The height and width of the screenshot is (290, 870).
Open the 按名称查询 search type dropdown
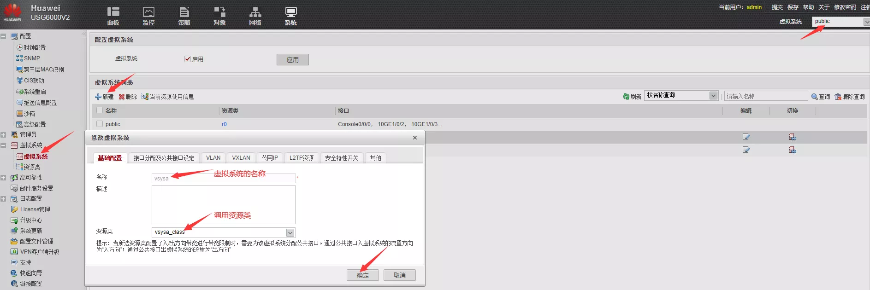(713, 96)
